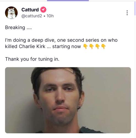Click the third pointing-down hand emoji
Screen dimensions: 136x138
tap(97, 46)
